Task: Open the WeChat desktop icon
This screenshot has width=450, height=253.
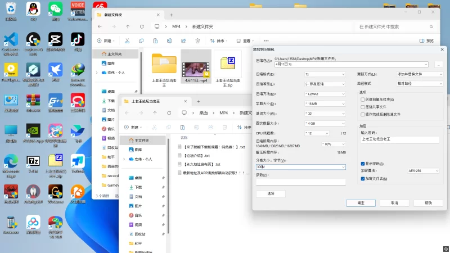Action: click(x=55, y=10)
